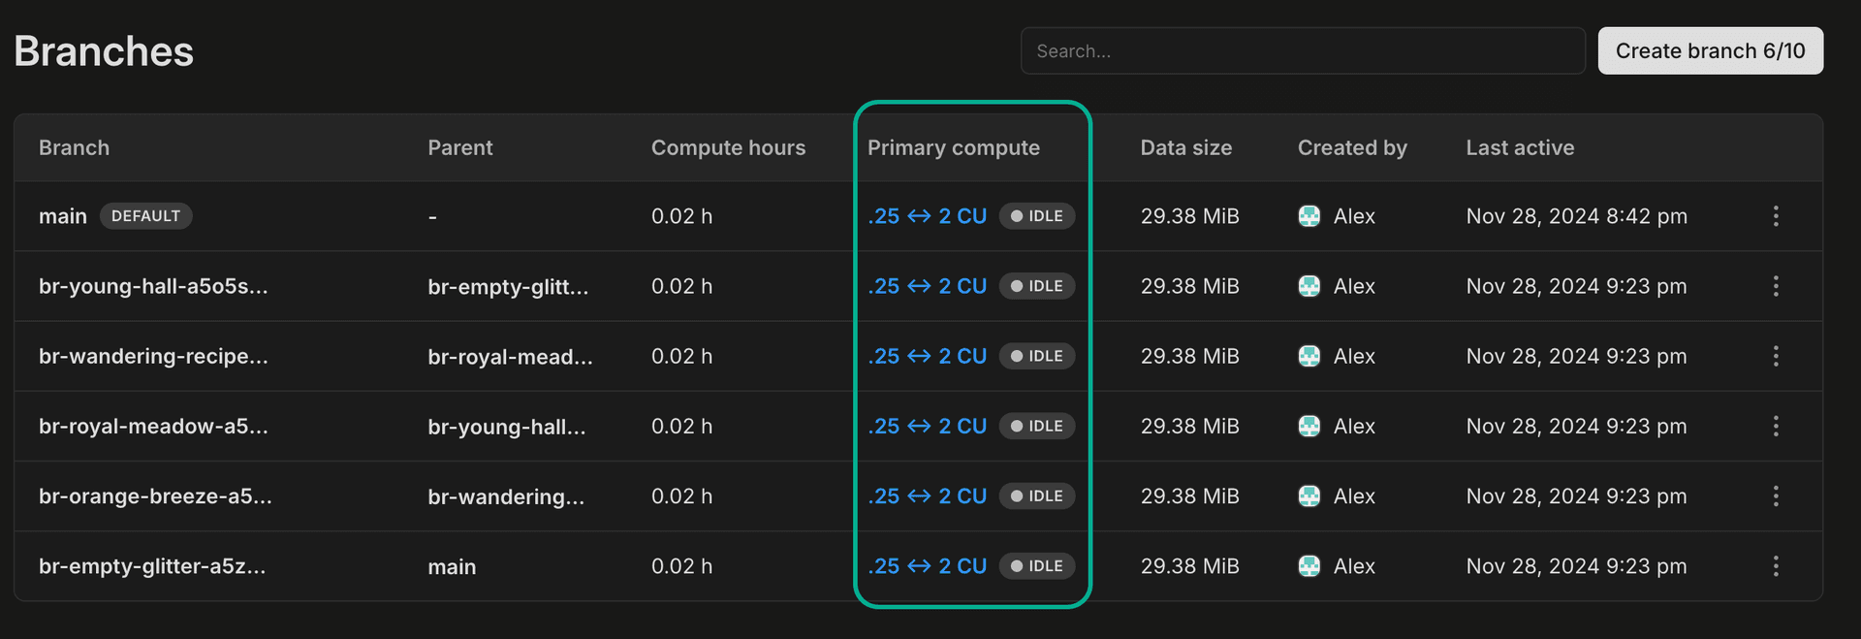Image resolution: width=1861 pixels, height=639 pixels.
Task: Click the Last active column header
Action: pos(1519,147)
